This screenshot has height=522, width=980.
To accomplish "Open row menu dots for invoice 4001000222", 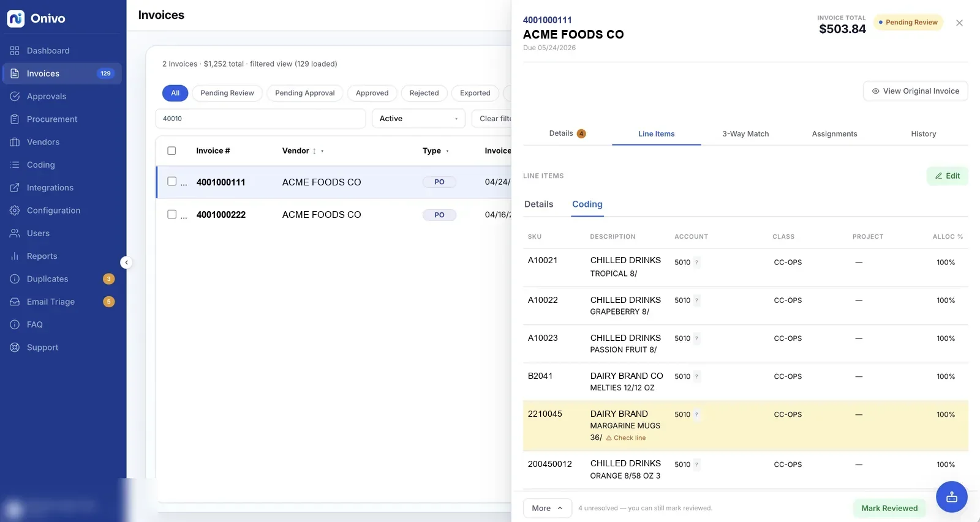I will point(184,215).
